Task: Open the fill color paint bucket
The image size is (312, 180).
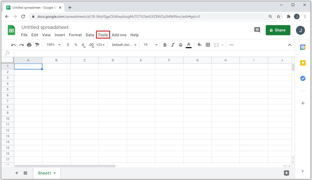Action: pos(199,45)
